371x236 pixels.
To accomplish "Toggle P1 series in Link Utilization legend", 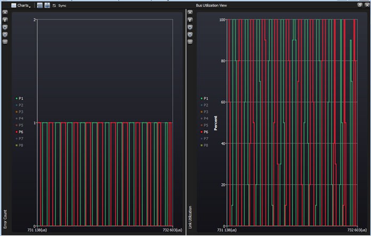I will 205,98.
